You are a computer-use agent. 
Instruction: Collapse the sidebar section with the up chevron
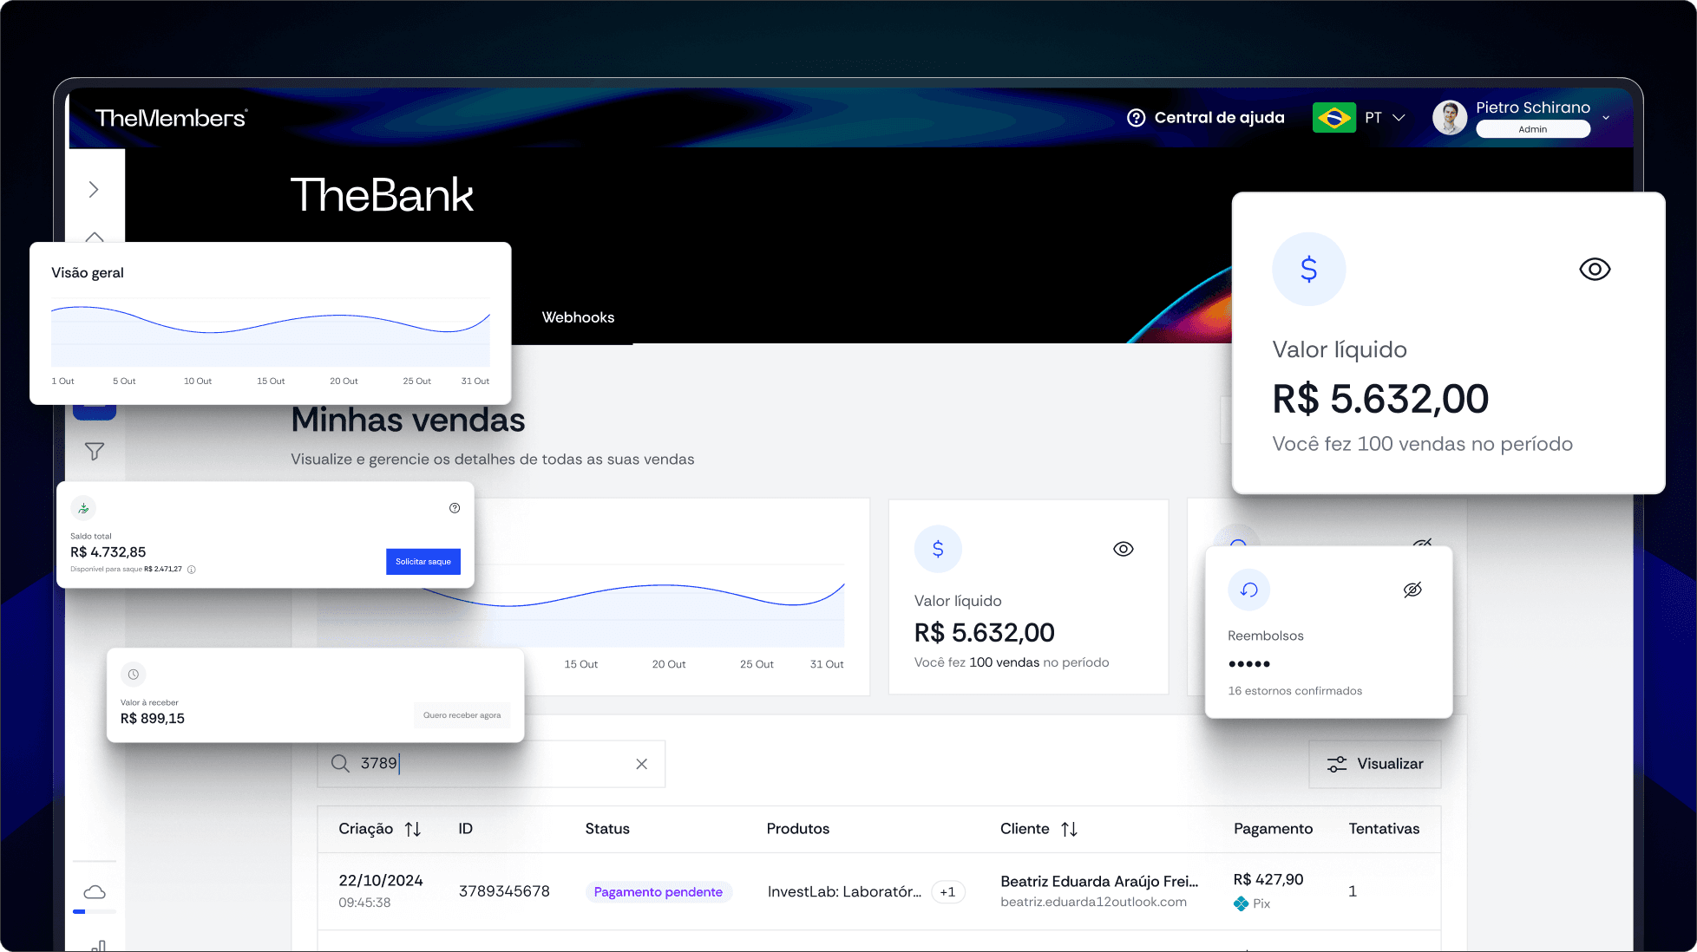(95, 237)
